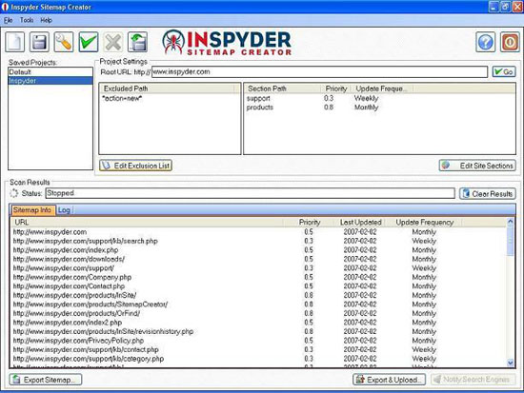Click Export Sitemap button
524x393 pixels.
click(46, 380)
